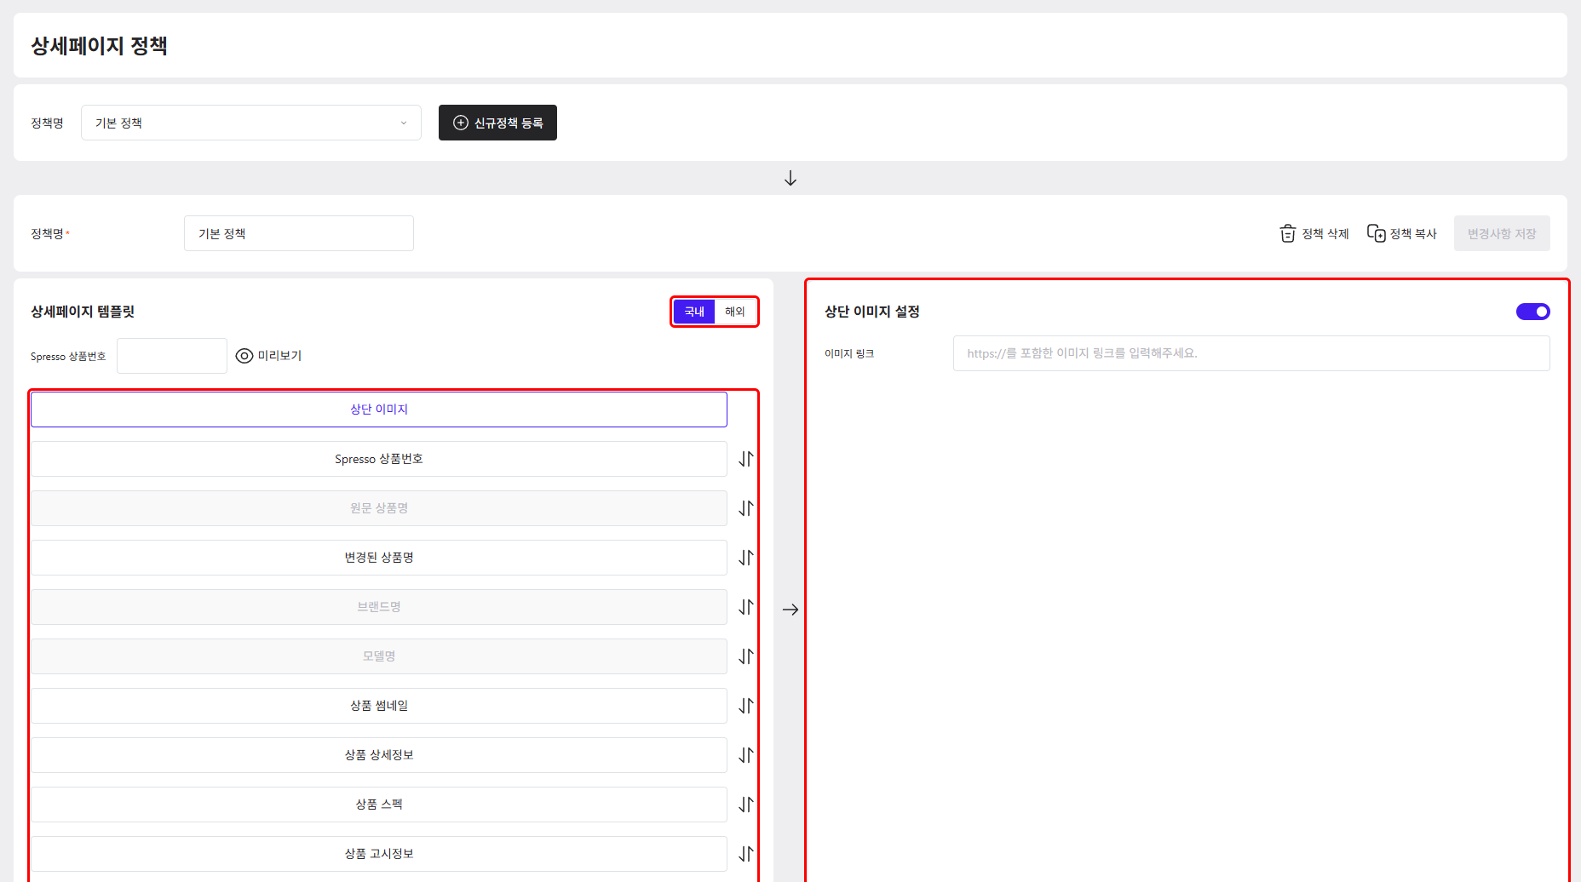Image resolution: width=1581 pixels, height=882 pixels.
Task: Open the 정책명 기본 정책 dropdown
Action: pos(251,123)
